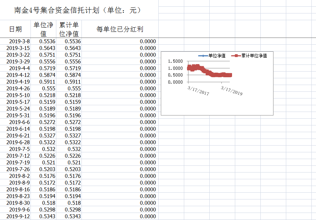
Task: Select date cell 2019-3-22
Action: [x=15, y=55]
